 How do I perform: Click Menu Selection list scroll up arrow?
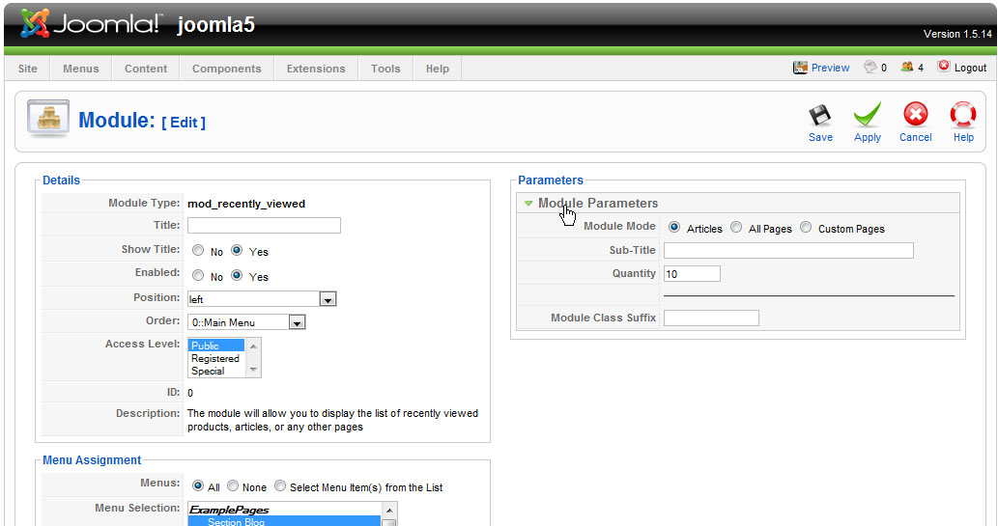(389, 511)
